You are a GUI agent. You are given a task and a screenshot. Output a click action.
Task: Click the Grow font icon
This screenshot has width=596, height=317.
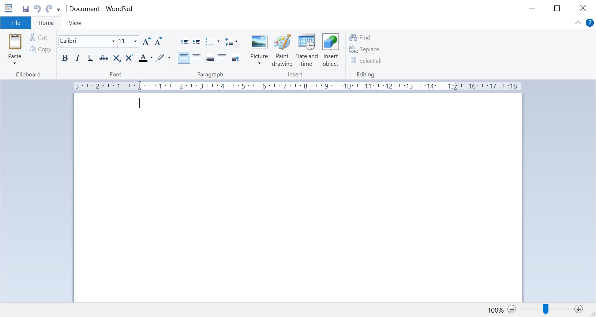tap(147, 41)
